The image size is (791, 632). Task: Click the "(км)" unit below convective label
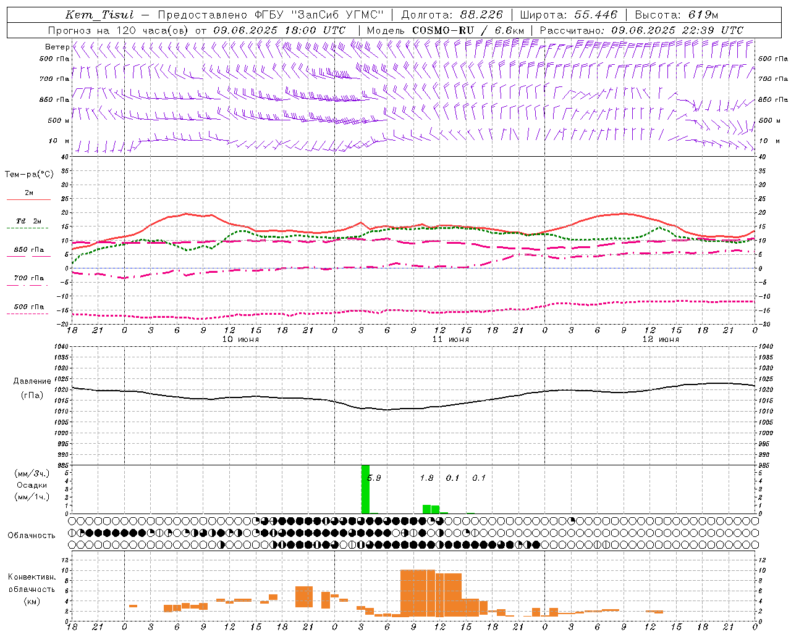32,601
